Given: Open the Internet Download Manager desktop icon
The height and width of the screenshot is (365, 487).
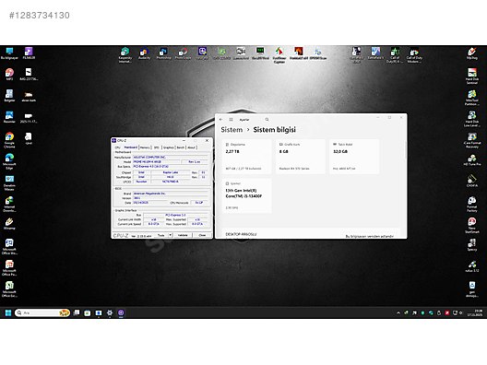Looking at the screenshot, I should click(x=9, y=205).
